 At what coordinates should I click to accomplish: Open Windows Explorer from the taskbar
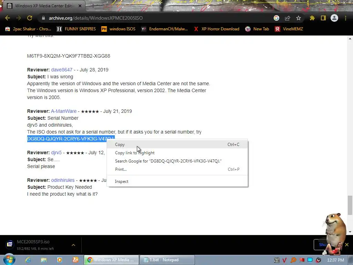pyautogui.click(x=44, y=260)
